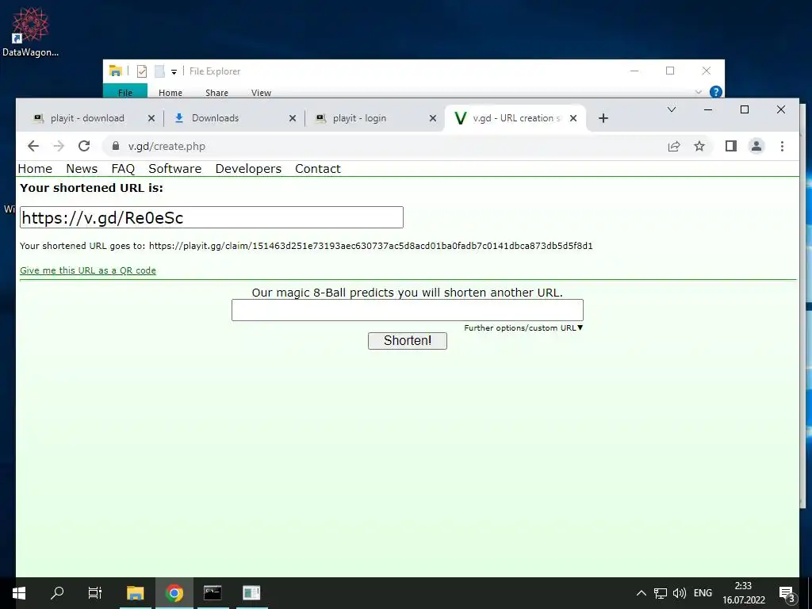812x609 pixels.
Task: Open the Home link on v.gd
Action: click(x=35, y=169)
